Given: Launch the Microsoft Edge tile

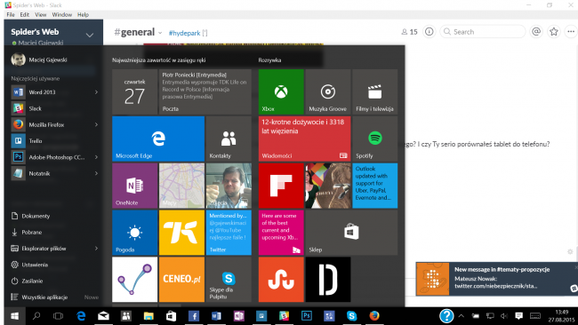Looking at the screenshot, I should 158,139.
